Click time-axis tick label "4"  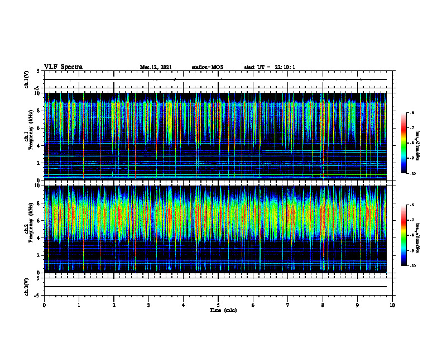point(184,305)
